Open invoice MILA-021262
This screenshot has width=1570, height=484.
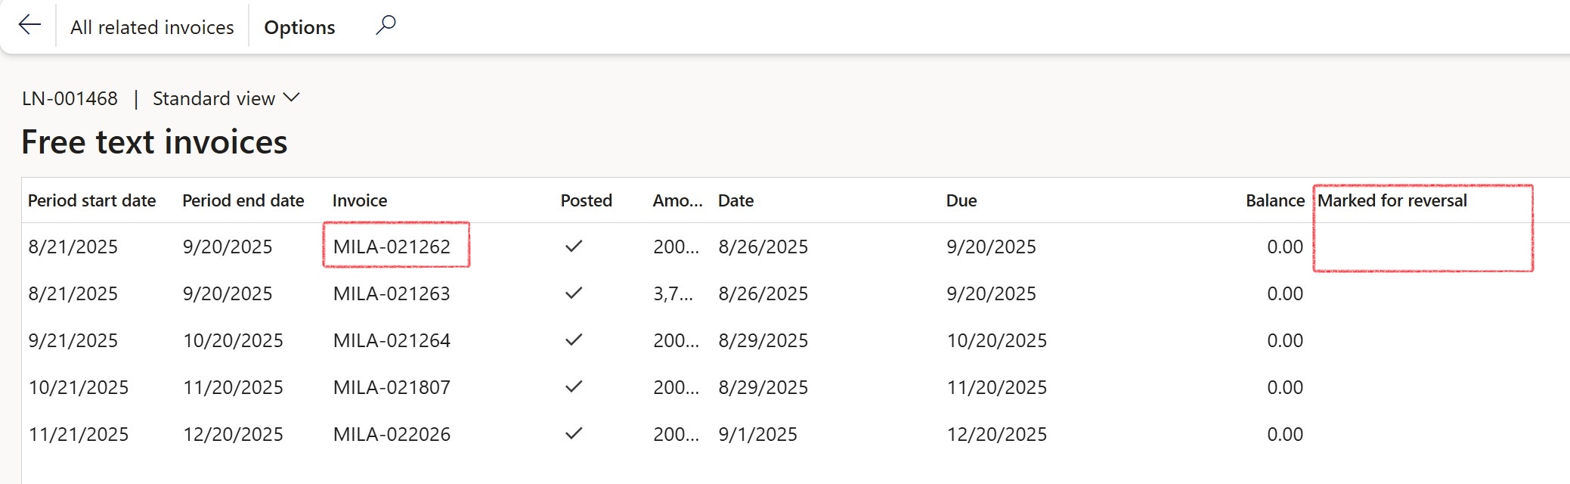click(393, 246)
